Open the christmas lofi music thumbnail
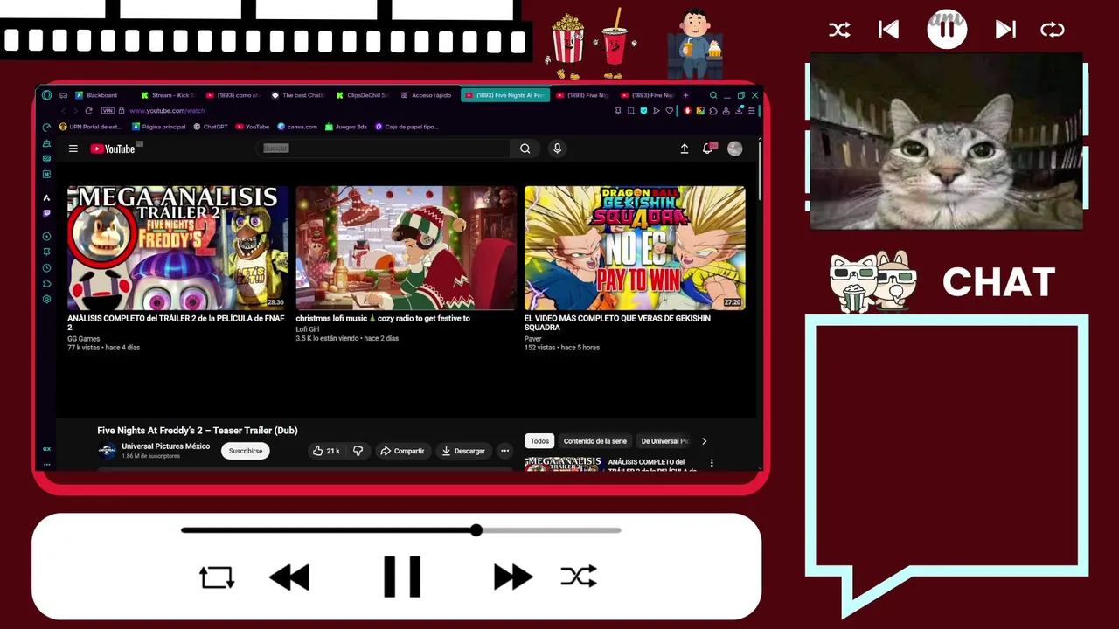Screen dimensions: 1119x629 pos(406,248)
